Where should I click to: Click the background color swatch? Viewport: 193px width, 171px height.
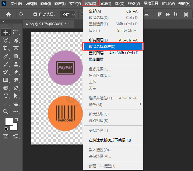[15, 128]
